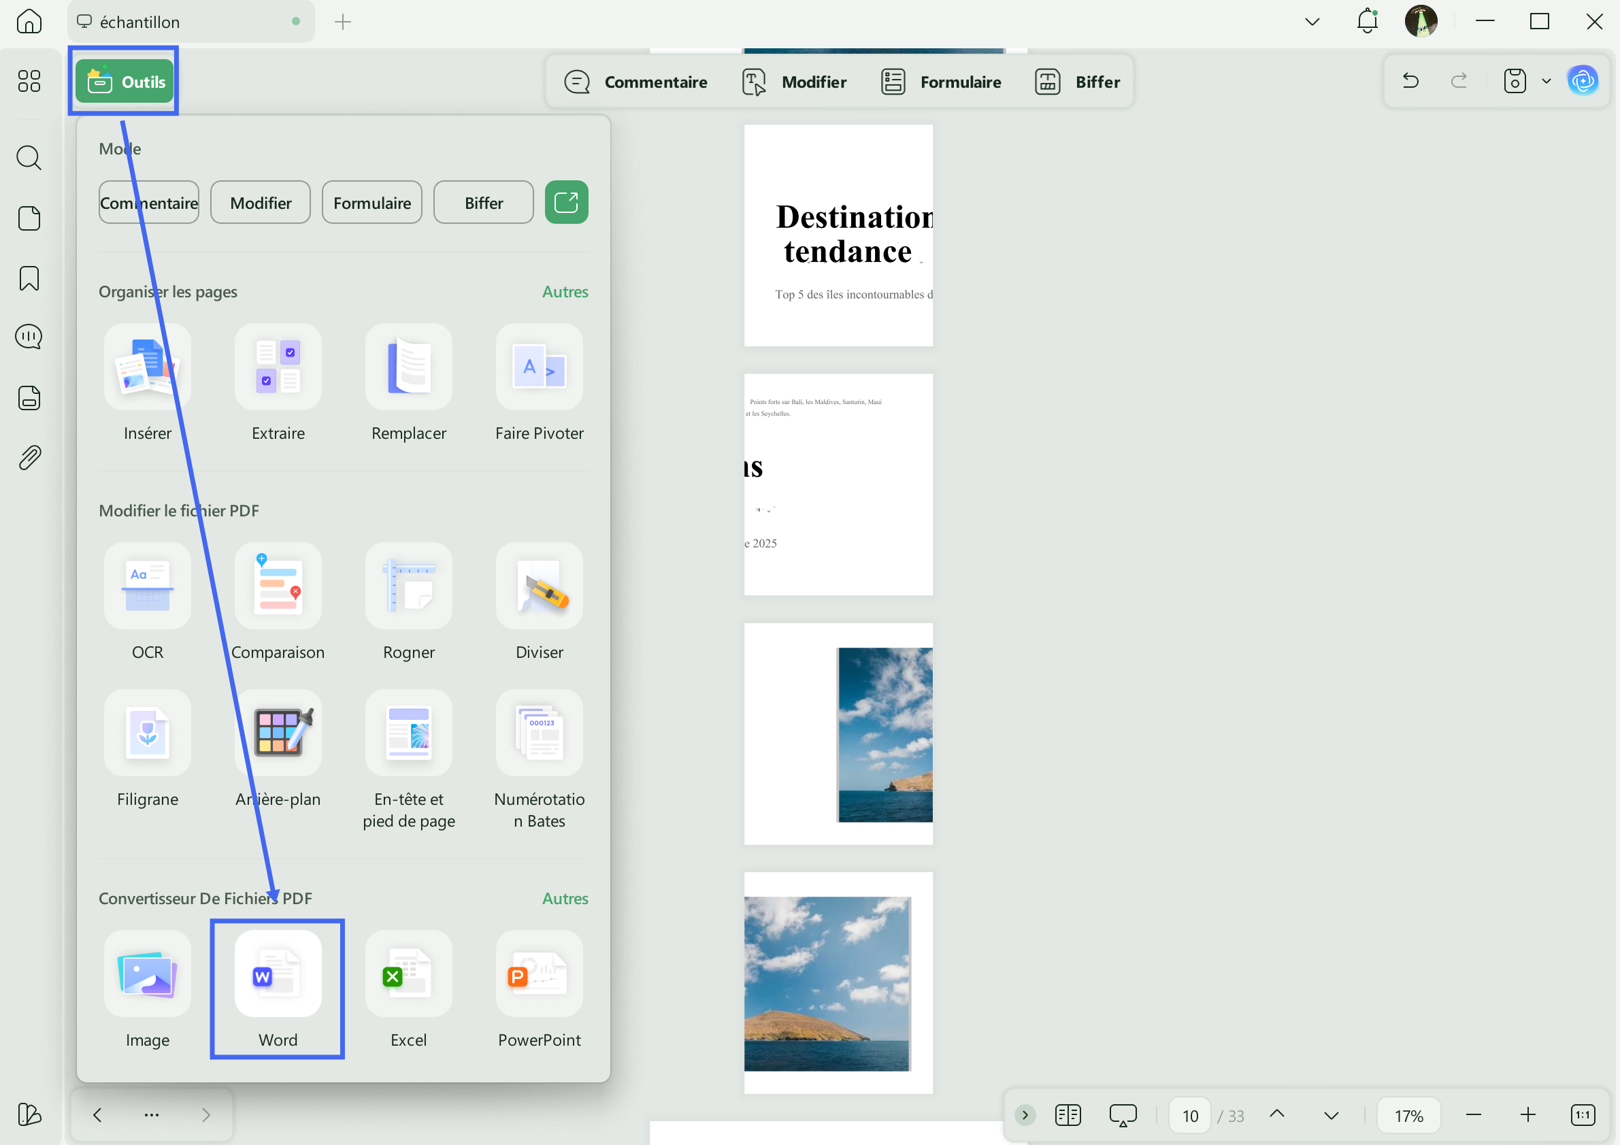
Task: Open the Arrière-plan background tool
Action: pos(278,733)
